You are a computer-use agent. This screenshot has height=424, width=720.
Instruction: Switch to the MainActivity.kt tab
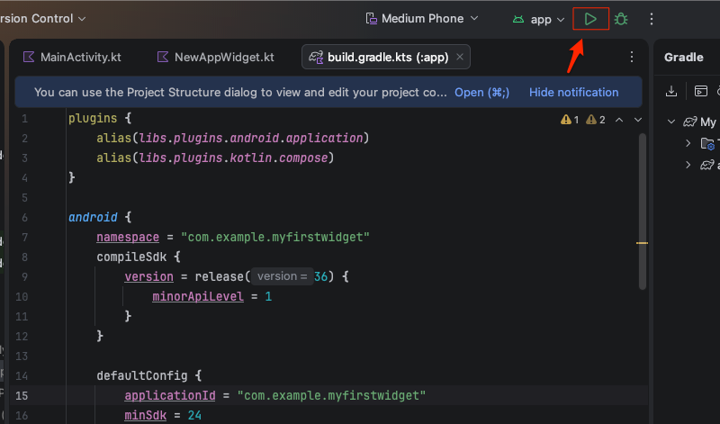tap(72, 57)
